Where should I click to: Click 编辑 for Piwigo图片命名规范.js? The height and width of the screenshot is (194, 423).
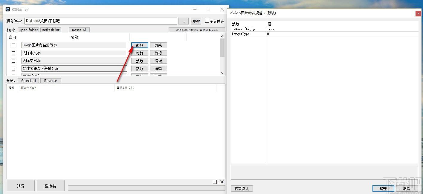(x=158, y=45)
